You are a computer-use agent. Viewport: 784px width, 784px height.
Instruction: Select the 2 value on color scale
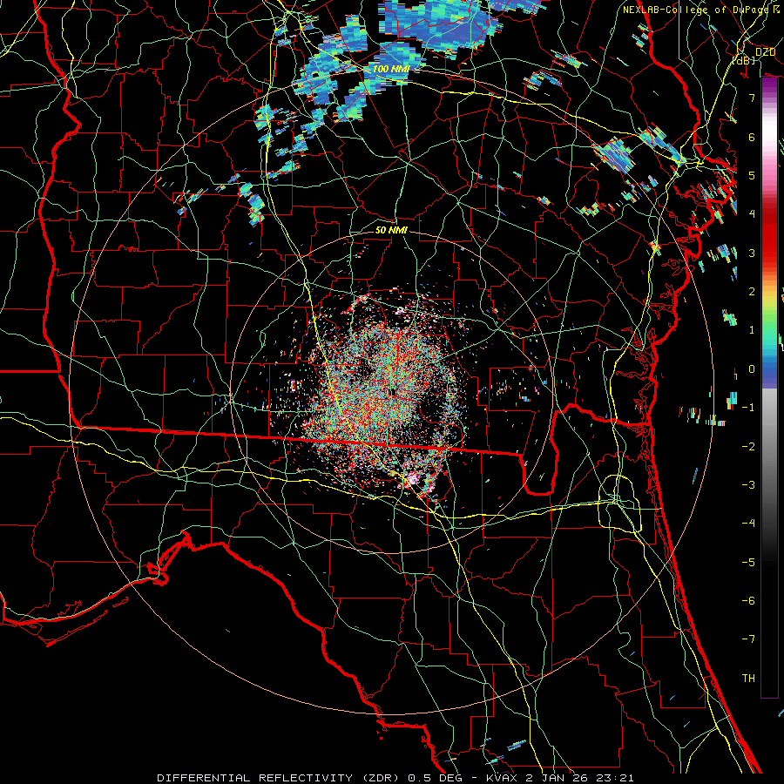pyautogui.click(x=752, y=291)
